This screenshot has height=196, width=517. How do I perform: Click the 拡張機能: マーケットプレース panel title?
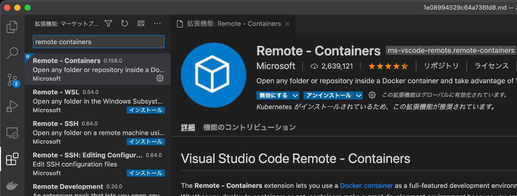pyautogui.click(x=66, y=24)
